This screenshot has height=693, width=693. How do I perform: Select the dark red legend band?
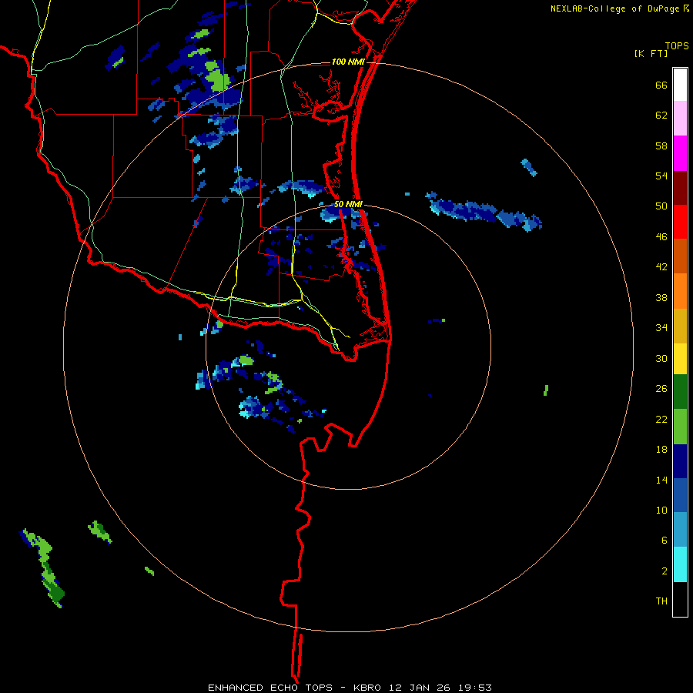pos(680,188)
